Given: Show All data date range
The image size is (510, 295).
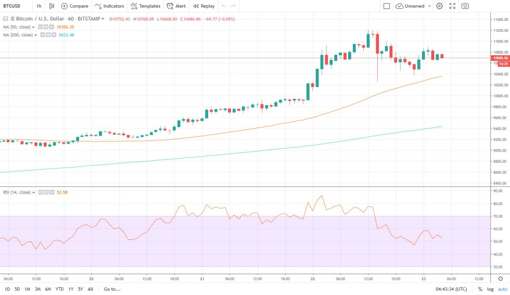Looking at the screenshot, I should pos(91,289).
